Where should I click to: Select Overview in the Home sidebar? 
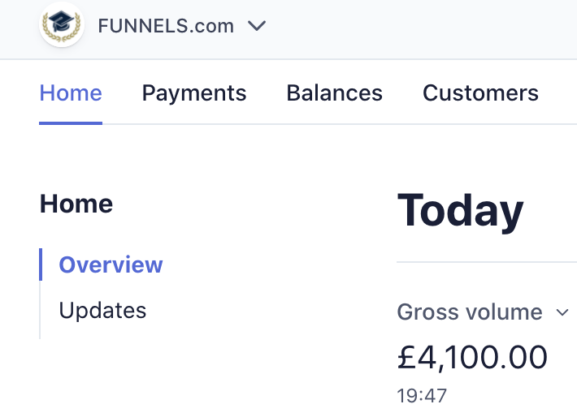pyautogui.click(x=111, y=264)
